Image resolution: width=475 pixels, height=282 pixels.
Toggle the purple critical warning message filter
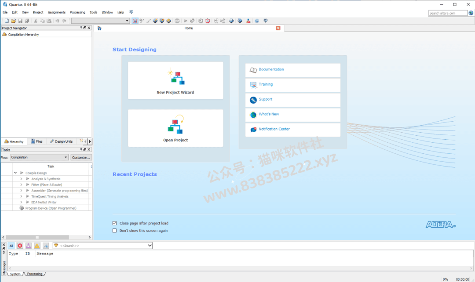pyautogui.click(x=29, y=246)
